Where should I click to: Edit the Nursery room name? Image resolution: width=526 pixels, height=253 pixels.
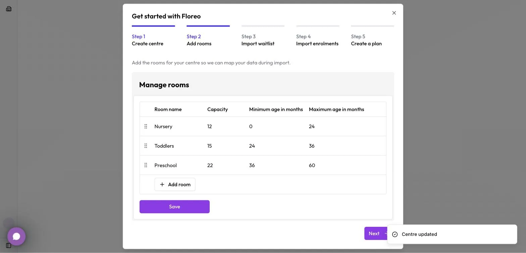tap(163, 127)
